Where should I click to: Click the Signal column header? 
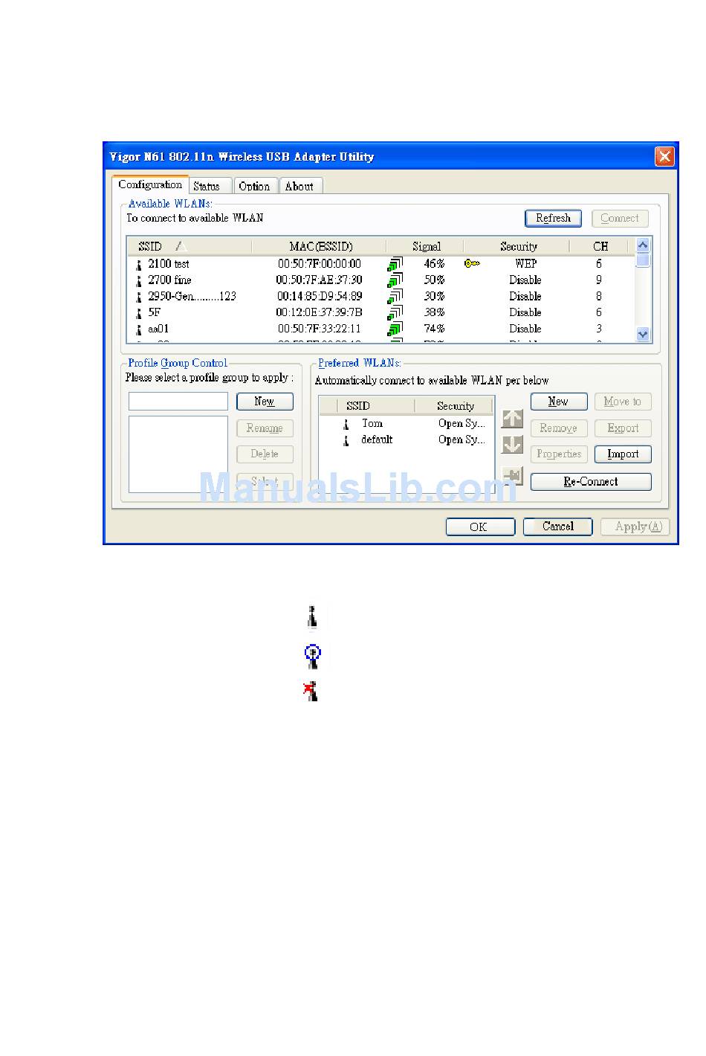tap(426, 246)
